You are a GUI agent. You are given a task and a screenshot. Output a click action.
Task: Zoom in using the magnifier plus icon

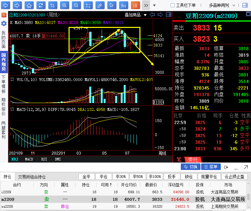click(64, 5)
